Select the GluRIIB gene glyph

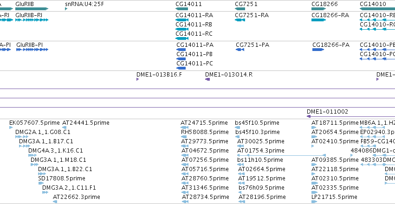[x=32, y=9]
